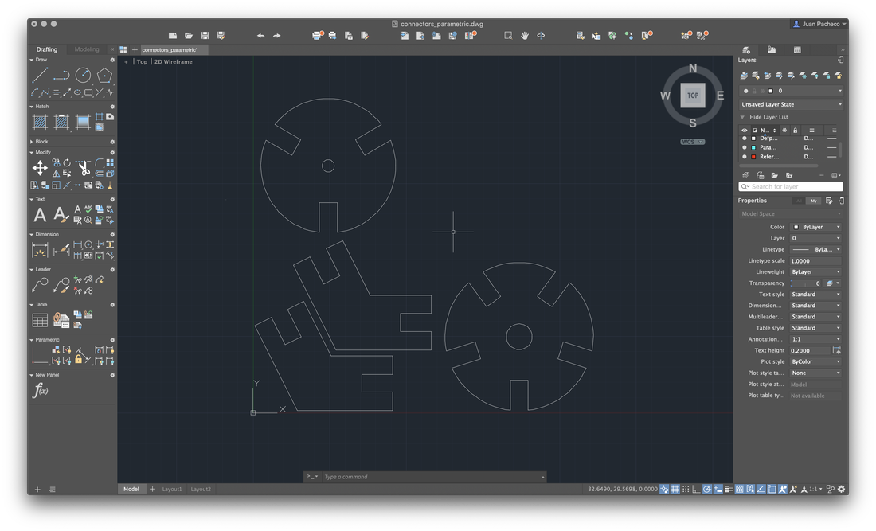The height and width of the screenshot is (531, 876).
Task: Click the All properties filter button
Action: [799, 201]
